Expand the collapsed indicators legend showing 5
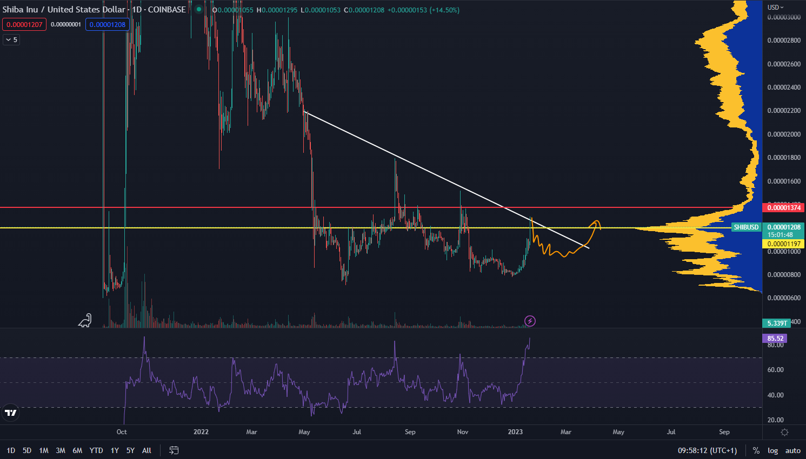 coord(11,39)
